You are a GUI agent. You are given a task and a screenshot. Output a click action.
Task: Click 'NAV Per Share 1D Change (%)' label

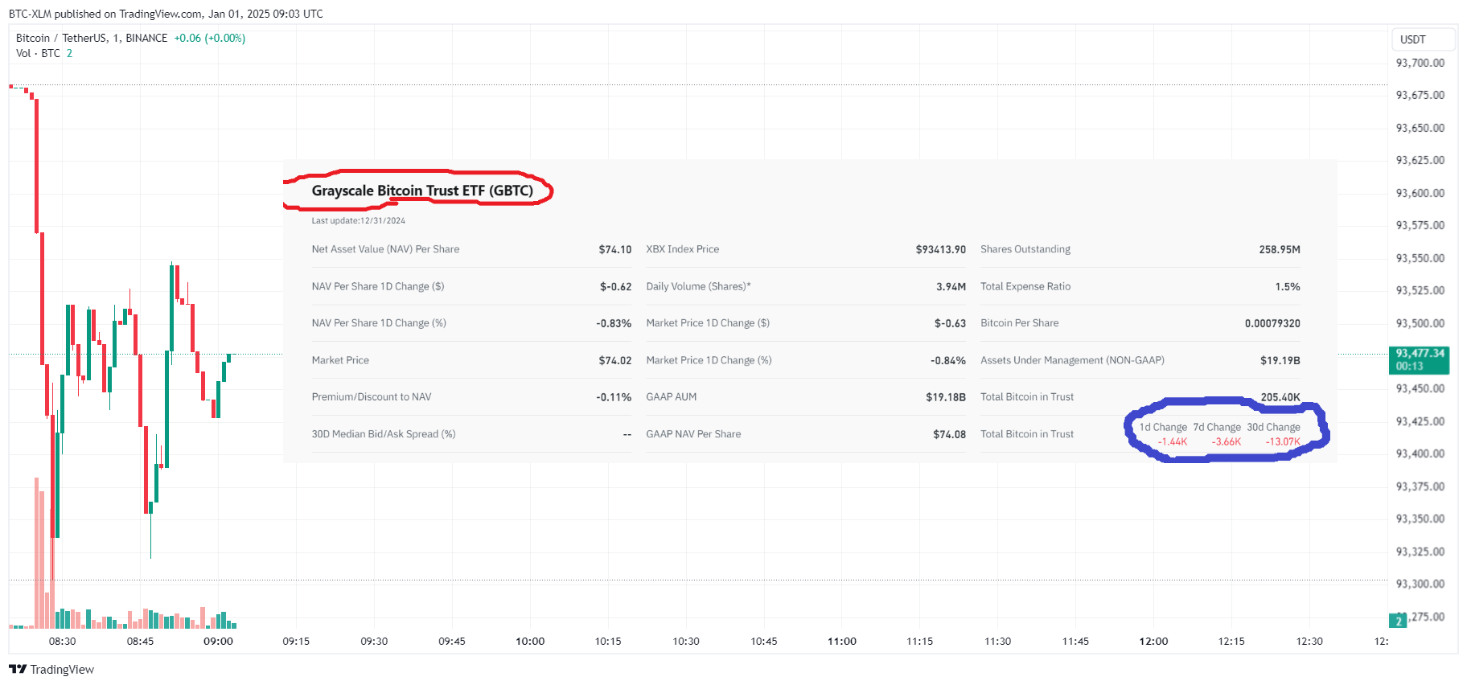coord(379,323)
